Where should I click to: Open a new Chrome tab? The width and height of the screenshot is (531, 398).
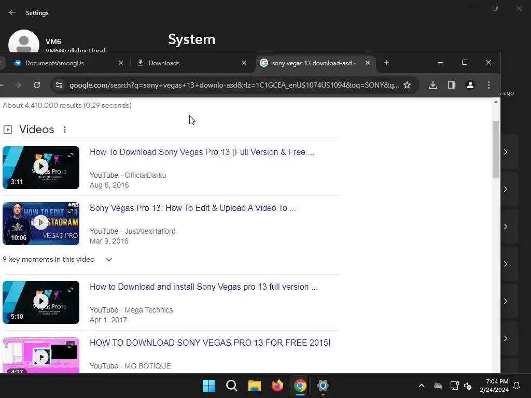coord(386,63)
